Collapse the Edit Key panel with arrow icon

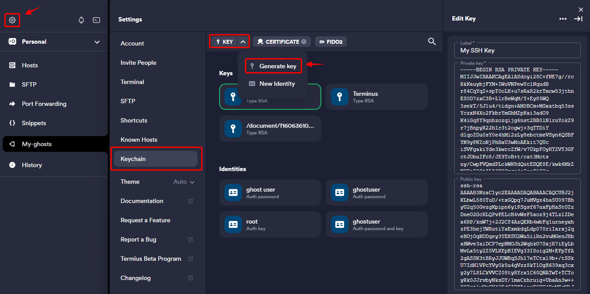pyautogui.click(x=578, y=19)
